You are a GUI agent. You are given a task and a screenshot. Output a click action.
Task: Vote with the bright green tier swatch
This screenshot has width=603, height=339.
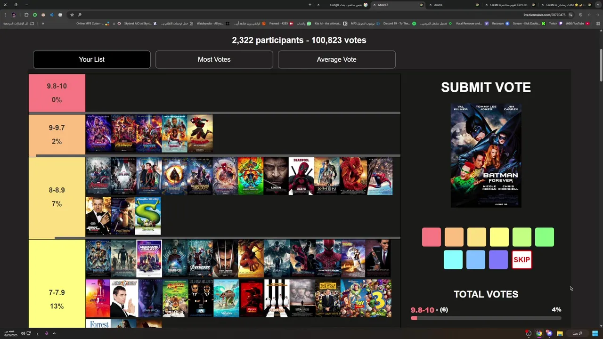(x=545, y=237)
